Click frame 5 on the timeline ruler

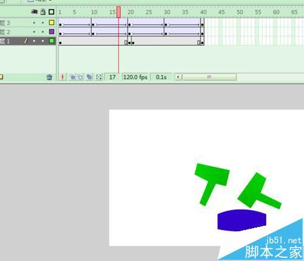click(x=75, y=12)
